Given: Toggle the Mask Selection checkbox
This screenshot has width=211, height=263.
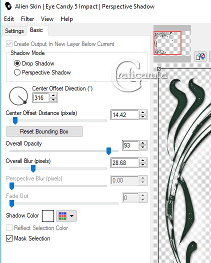Looking at the screenshot, I should click(x=9, y=238).
